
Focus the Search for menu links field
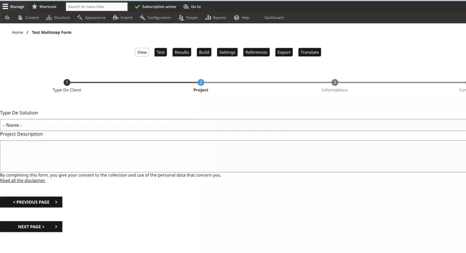(97, 6)
